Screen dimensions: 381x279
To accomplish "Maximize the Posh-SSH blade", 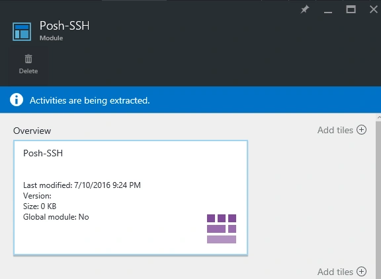I will (351, 10).
